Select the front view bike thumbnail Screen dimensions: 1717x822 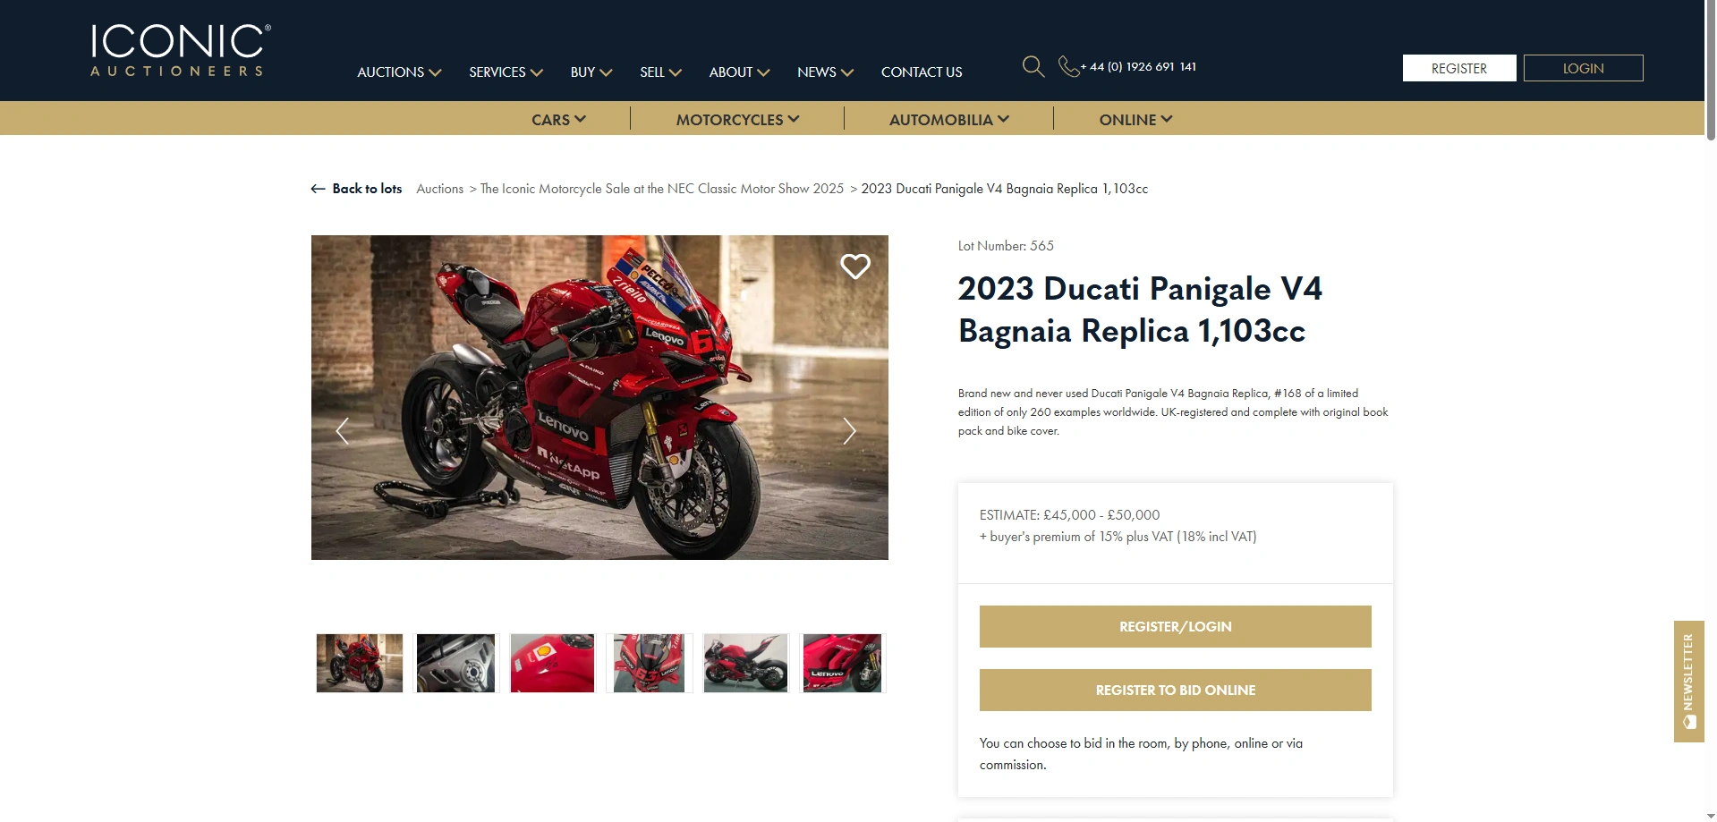(x=649, y=663)
